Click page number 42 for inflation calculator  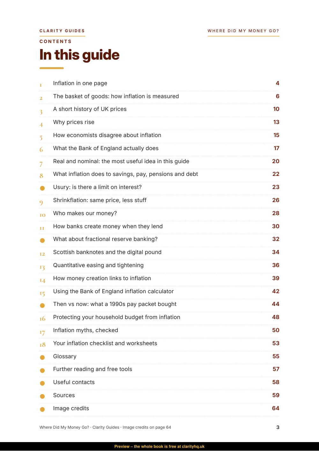(x=276, y=291)
